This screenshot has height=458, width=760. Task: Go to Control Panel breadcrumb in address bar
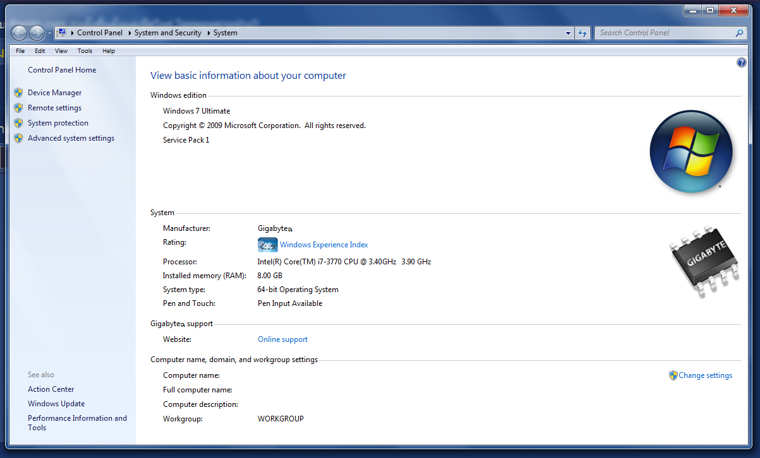point(100,33)
